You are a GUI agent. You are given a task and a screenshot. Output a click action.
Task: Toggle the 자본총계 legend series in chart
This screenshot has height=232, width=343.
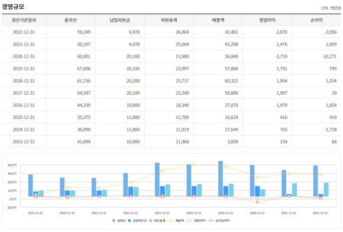tap(157, 221)
